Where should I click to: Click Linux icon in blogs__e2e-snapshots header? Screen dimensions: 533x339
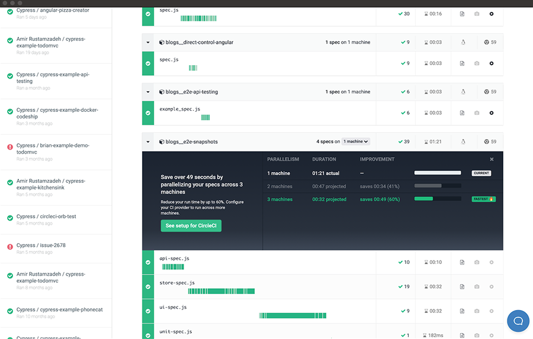(x=463, y=141)
